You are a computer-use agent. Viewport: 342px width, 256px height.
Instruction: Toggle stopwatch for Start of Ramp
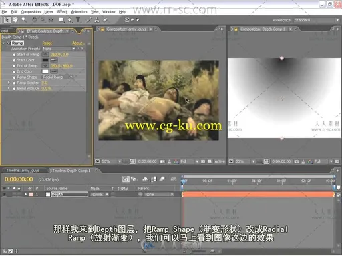point(14,55)
